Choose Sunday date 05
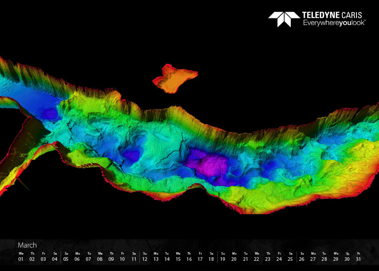Viewport: 379px width, 271px height. pyautogui.click(x=66, y=259)
